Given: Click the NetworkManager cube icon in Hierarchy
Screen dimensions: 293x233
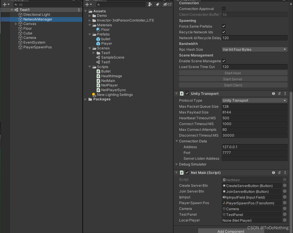Looking at the screenshot, I should click(20, 19).
